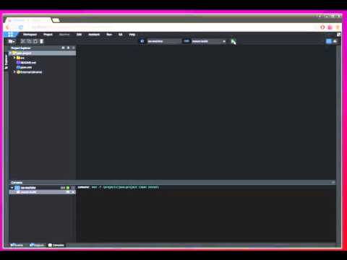Click the dev-machine selector field

164,41
